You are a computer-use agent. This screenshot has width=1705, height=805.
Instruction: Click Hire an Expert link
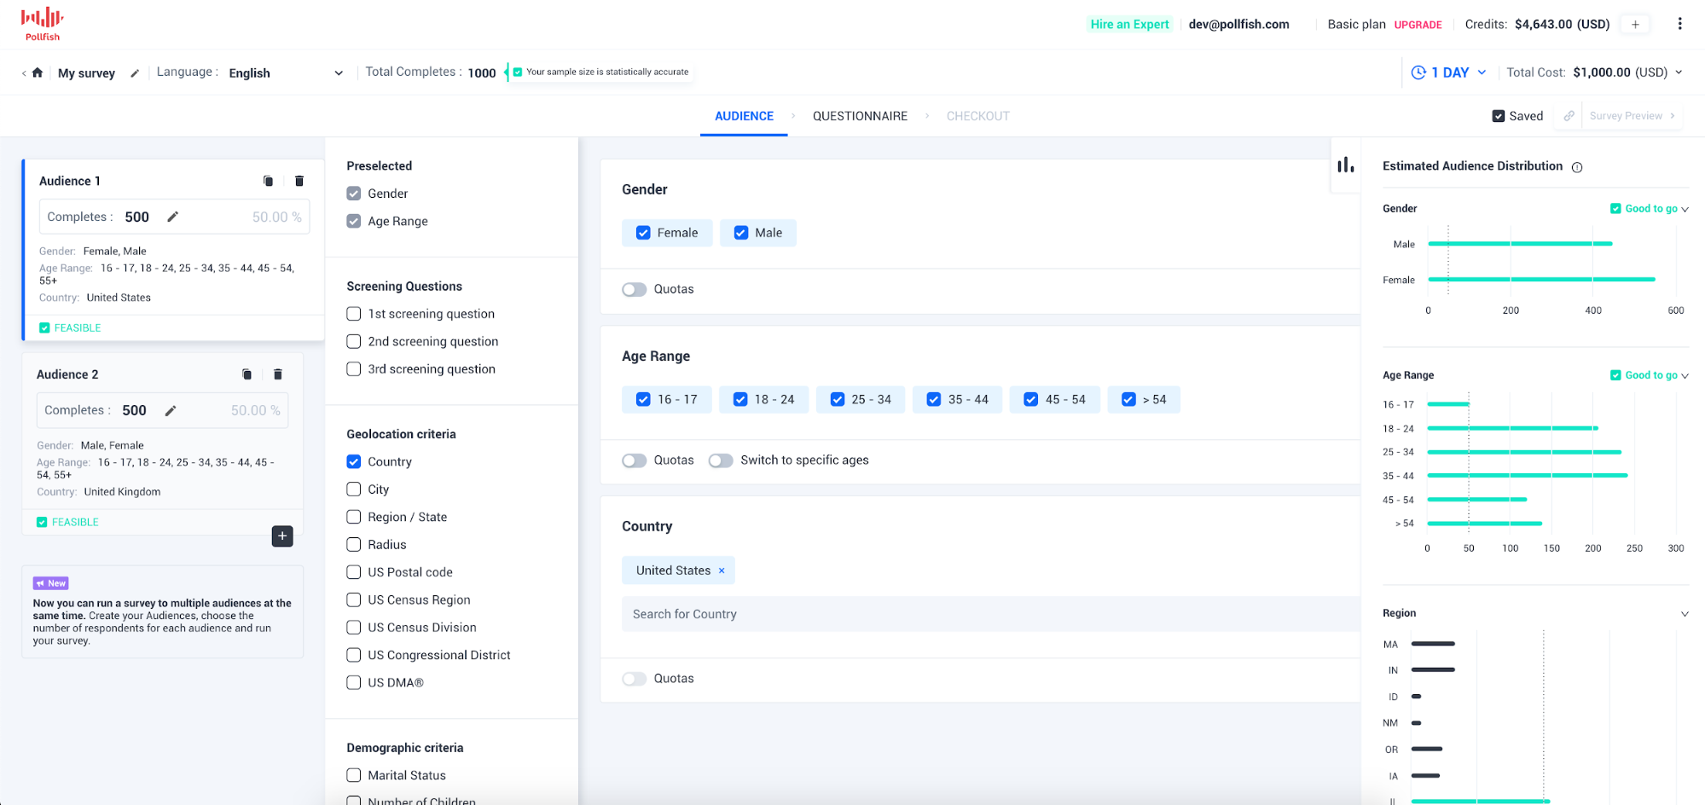click(1129, 24)
